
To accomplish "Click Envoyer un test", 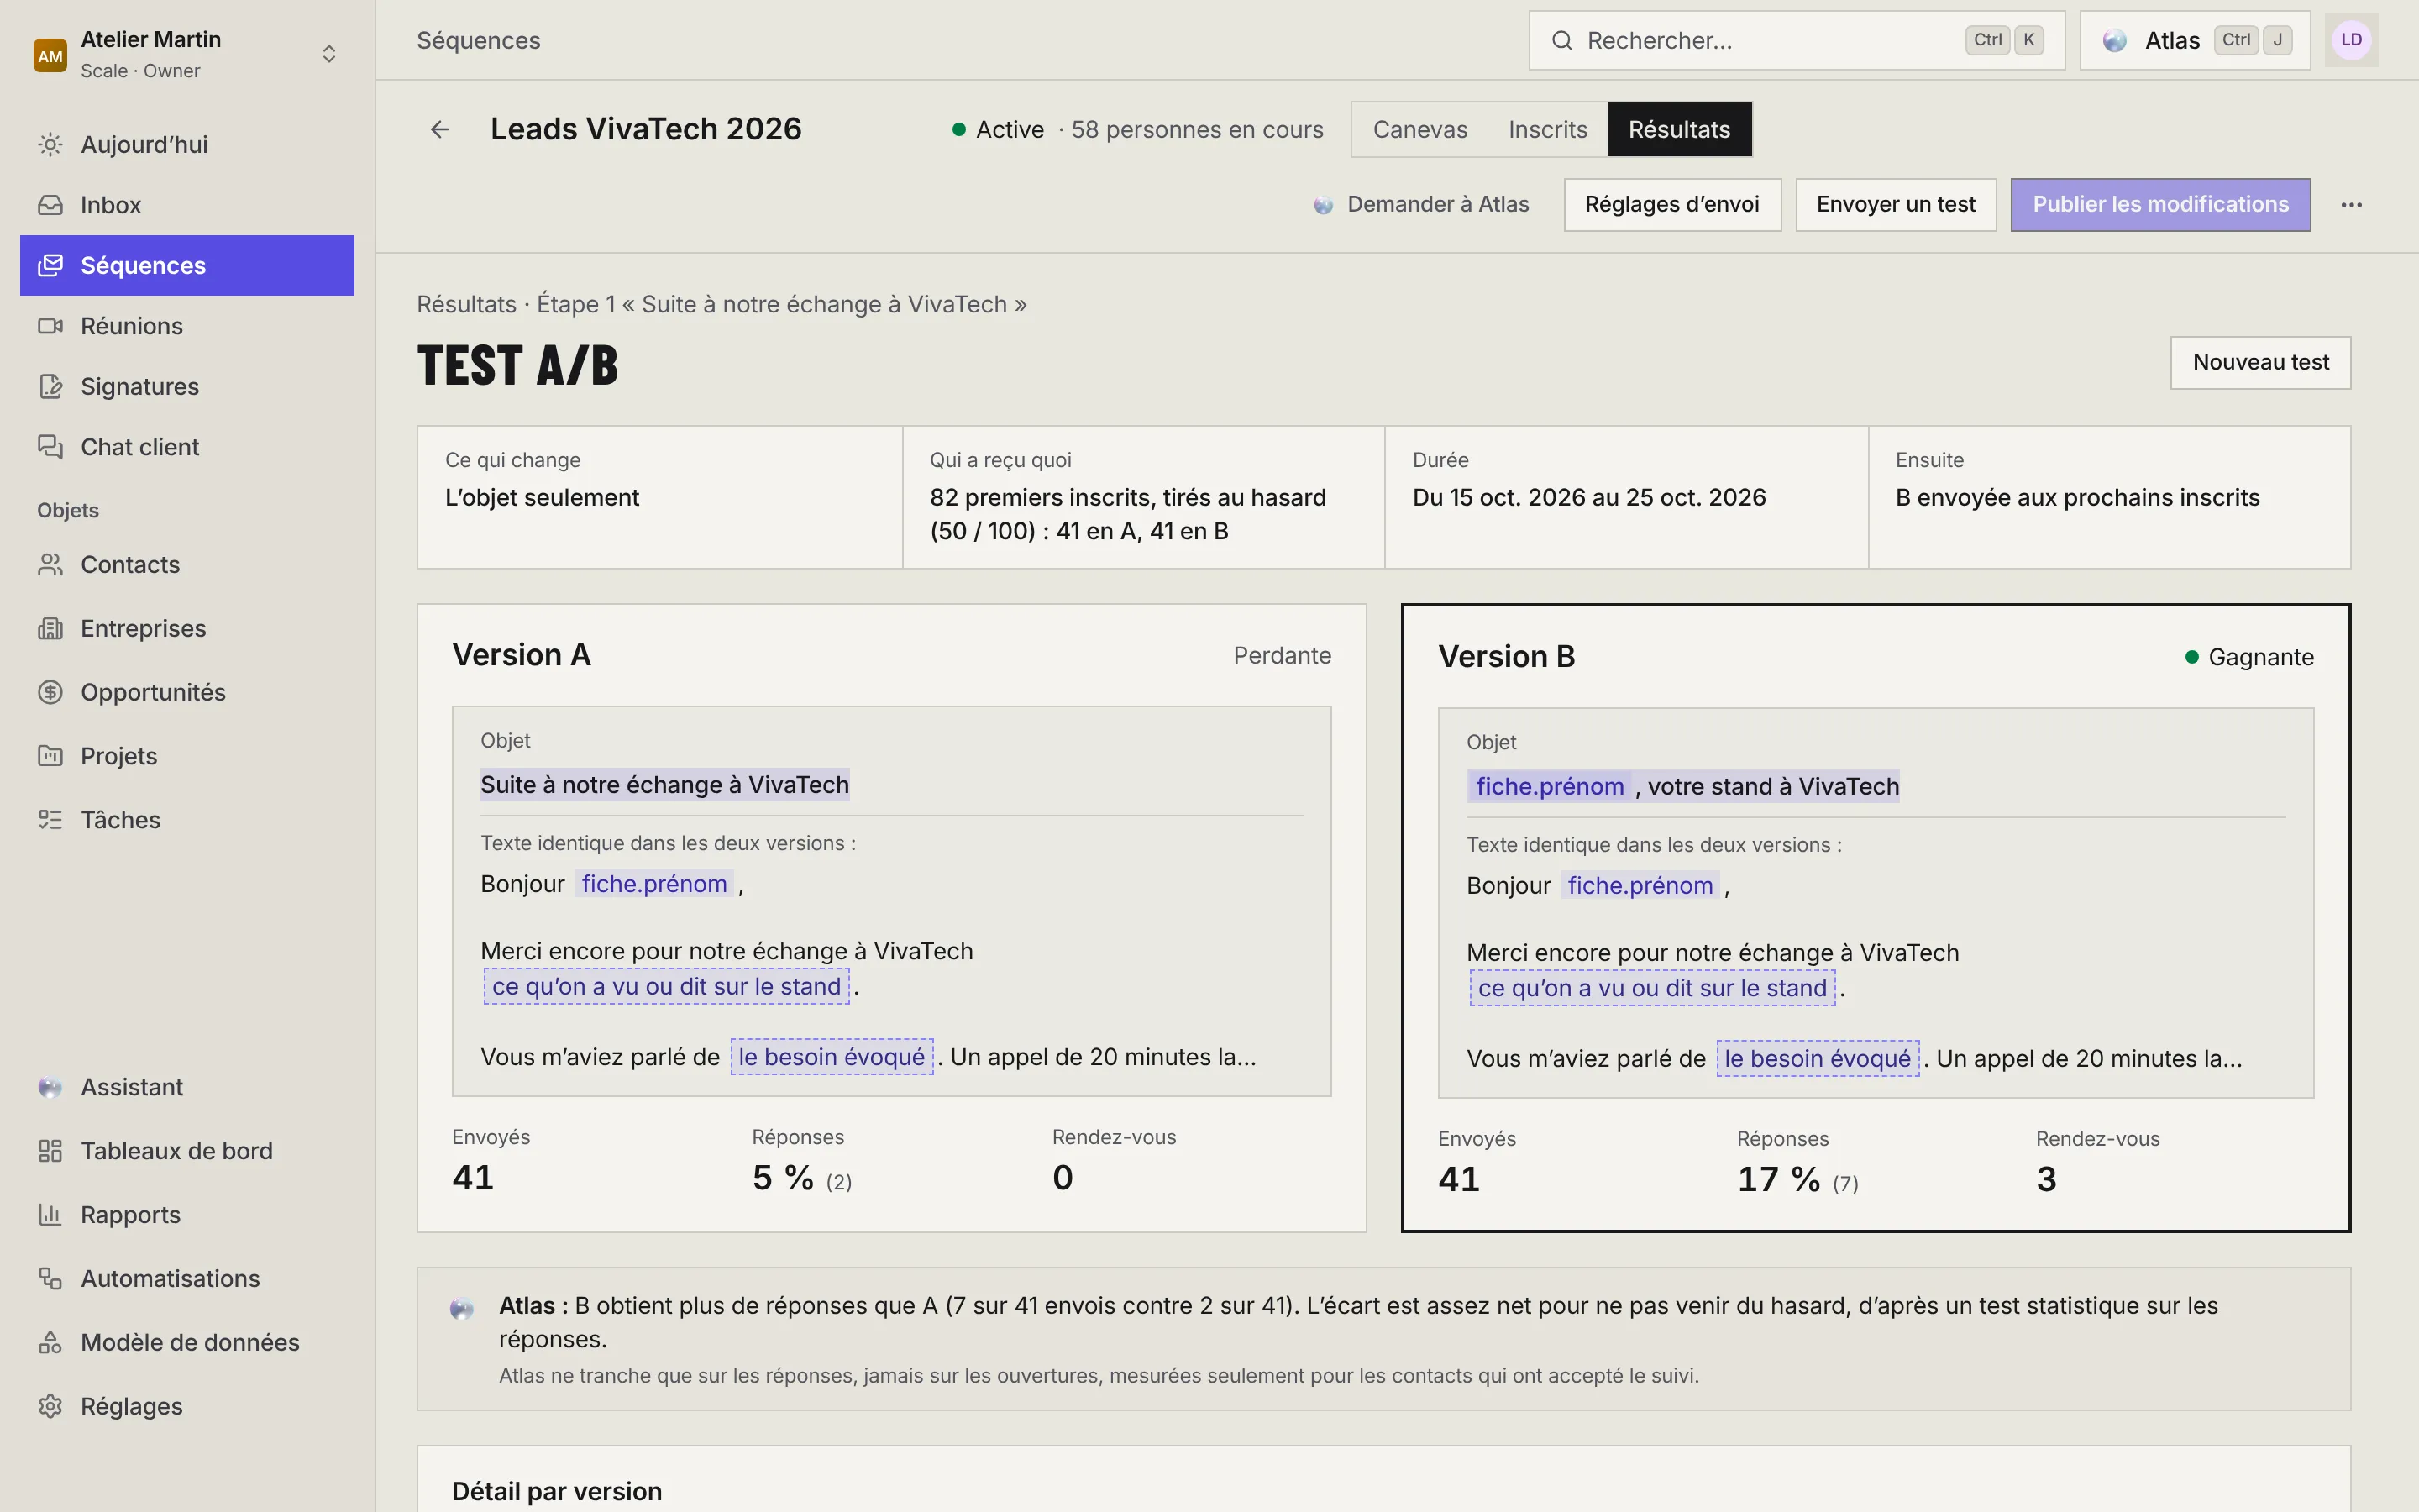I will tap(1895, 205).
